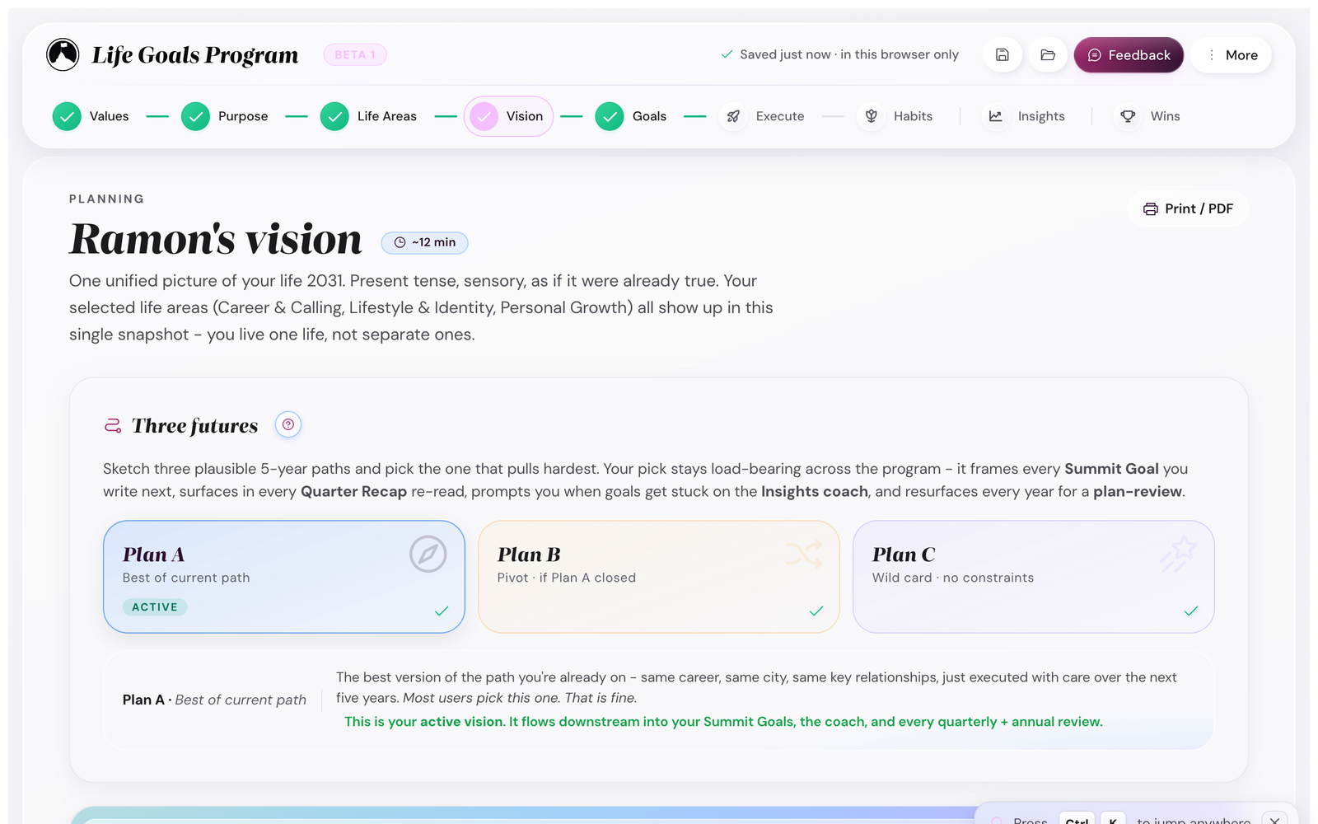The width and height of the screenshot is (1318, 824).
Task: Click the 'Life Goals Program' title
Action: click(x=195, y=55)
